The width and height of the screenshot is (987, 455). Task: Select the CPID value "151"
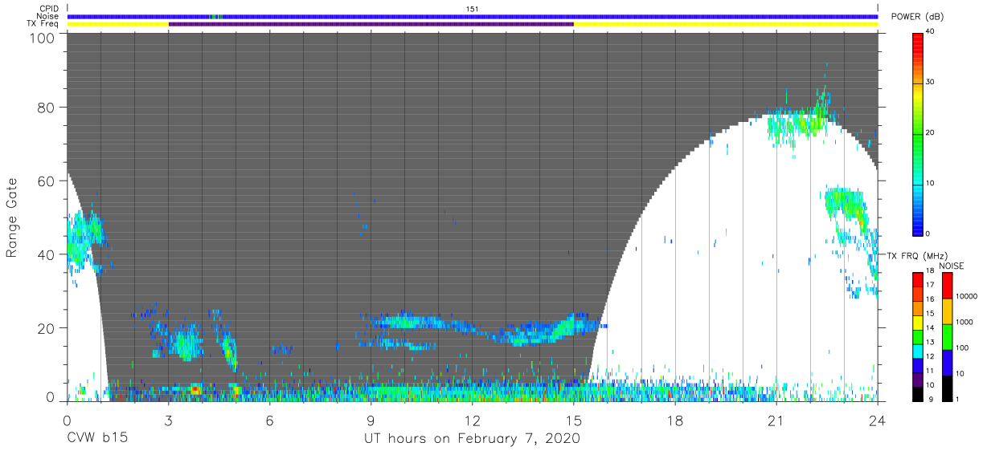click(x=472, y=8)
